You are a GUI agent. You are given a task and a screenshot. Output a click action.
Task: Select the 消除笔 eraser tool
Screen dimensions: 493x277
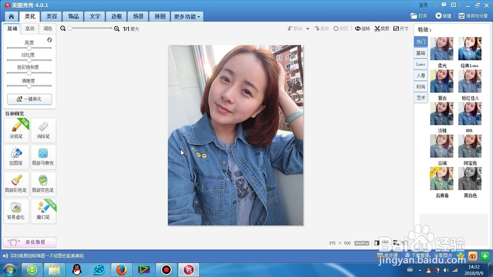(43, 130)
